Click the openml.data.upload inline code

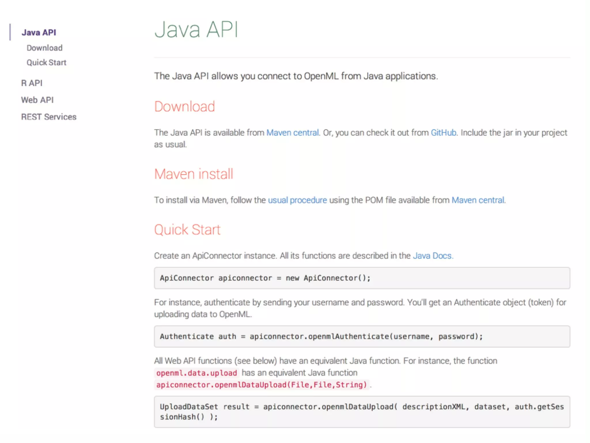[x=196, y=373]
